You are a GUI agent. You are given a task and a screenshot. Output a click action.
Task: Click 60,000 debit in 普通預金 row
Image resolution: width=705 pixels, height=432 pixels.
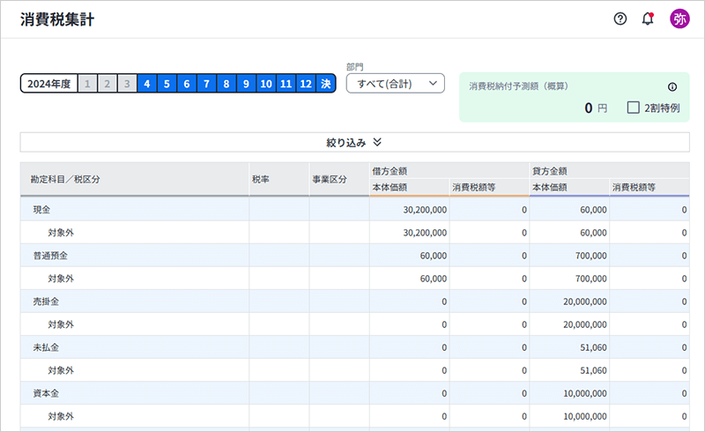tap(434, 256)
